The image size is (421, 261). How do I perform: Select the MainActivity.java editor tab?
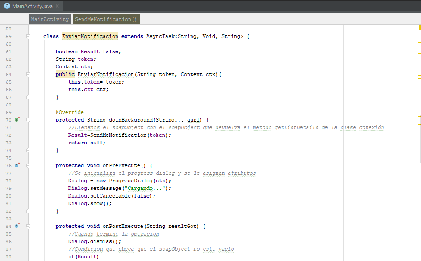pos(31,6)
